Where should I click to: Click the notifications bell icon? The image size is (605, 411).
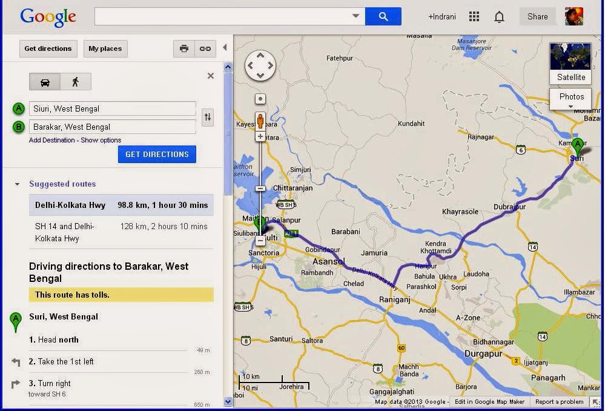click(499, 16)
